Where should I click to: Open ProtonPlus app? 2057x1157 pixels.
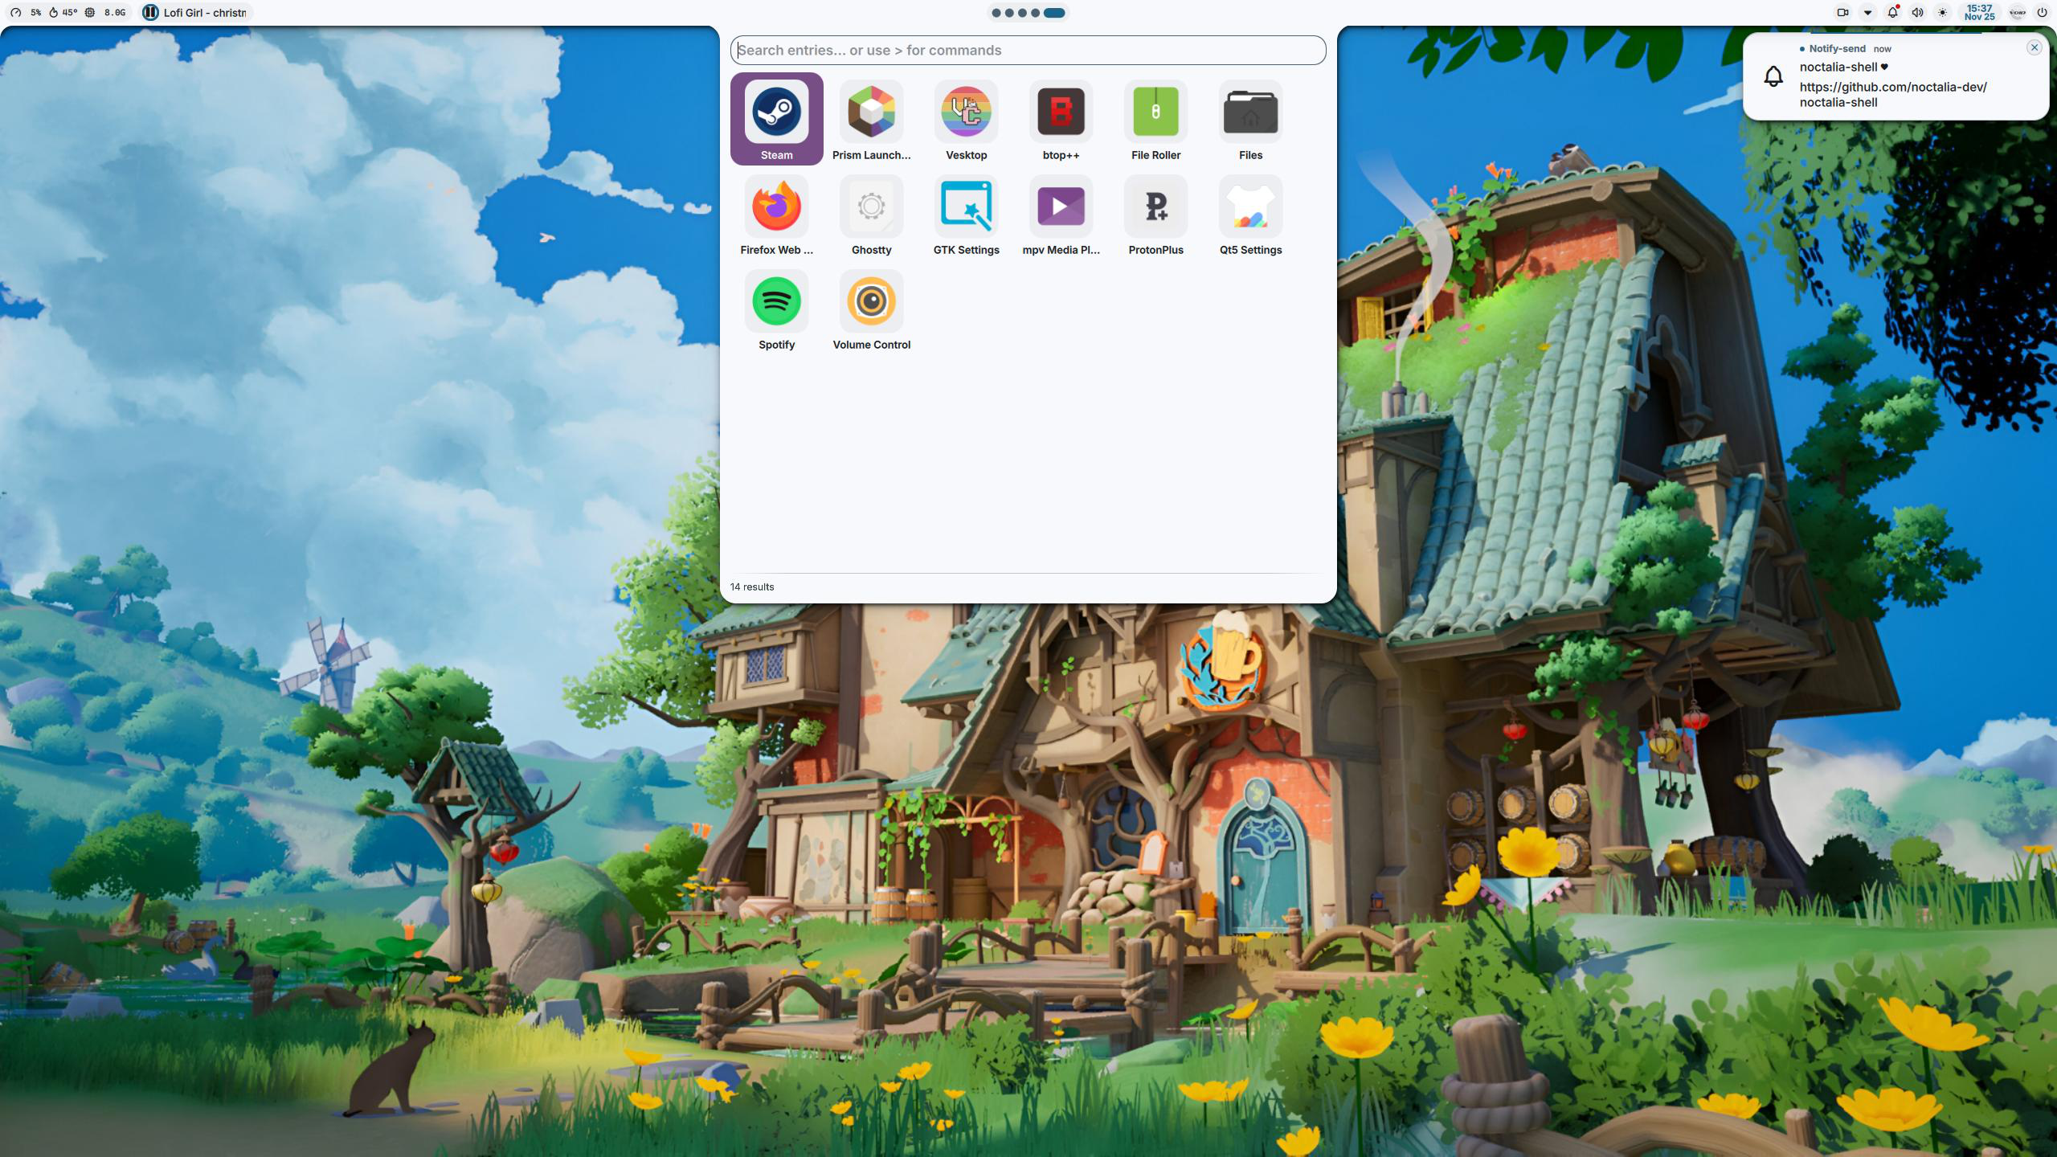tap(1155, 214)
